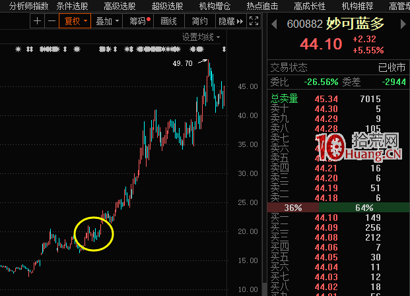Viewport: 410px width, 296px height.
Task: Open 条件选股 menu
Action: click(x=73, y=6)
